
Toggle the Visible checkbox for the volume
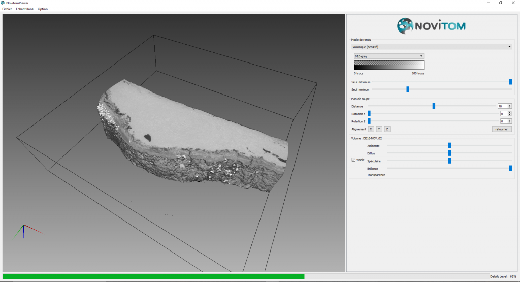point(354,160)
